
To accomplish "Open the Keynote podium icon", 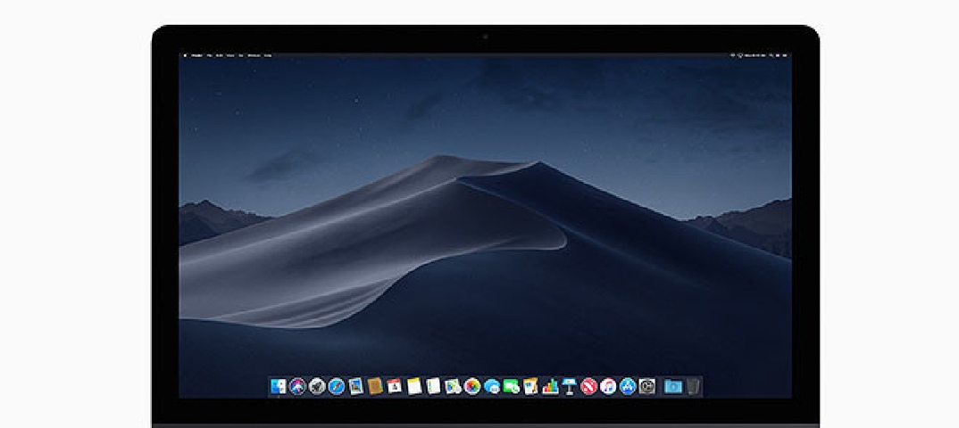I will 569,386.
